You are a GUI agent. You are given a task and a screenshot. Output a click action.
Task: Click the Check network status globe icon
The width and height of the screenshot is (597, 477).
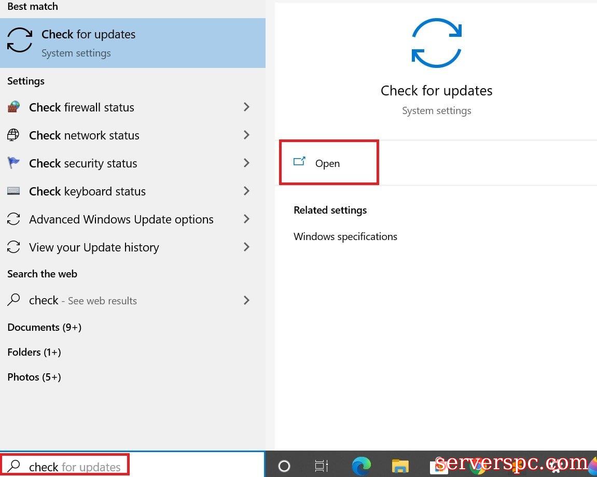(13, 135)
